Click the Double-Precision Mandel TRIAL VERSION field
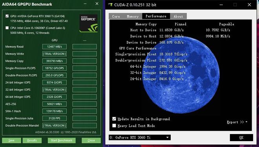Image resolution: width=259 pixels, height=147 pixels. pyautogui.click(x=55, y=125)
